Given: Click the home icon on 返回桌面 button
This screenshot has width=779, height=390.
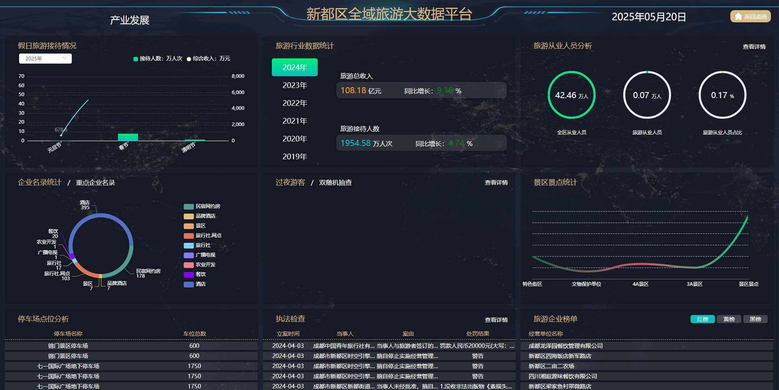Looking at the screenshot, I should click(x=738, y=17).
